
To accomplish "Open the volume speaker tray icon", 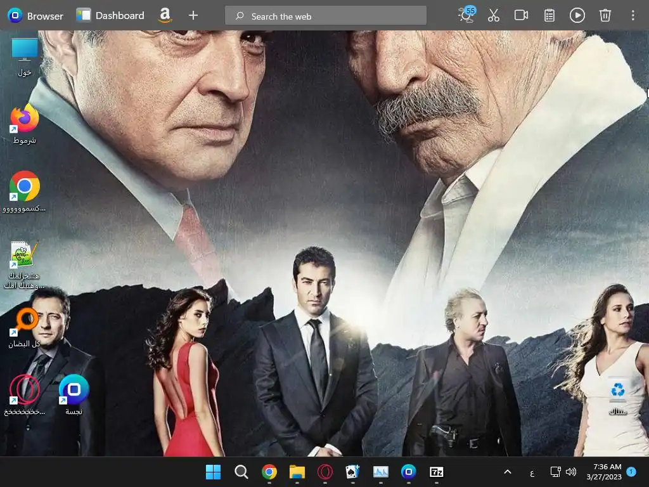I will point(571,472).
